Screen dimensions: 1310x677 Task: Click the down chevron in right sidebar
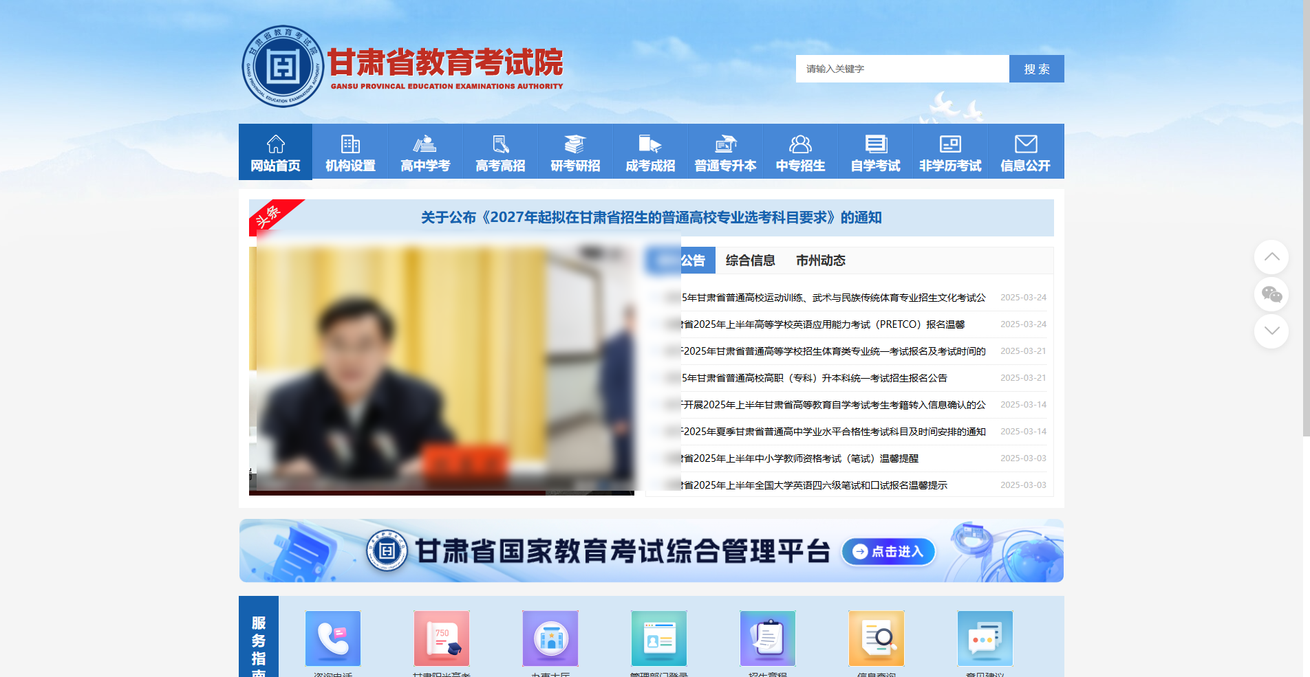click(x=1271, y=331)
